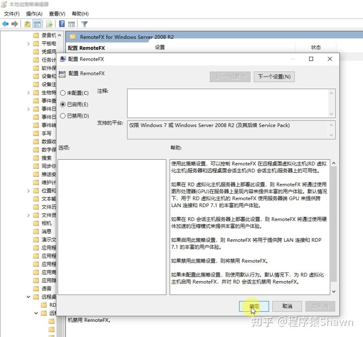This screenshot has height=337, width=363.
Task: Expand the second 事件日 node with an arrow
Action: (x=28, y=109)
